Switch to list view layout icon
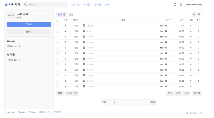214x118 pixels. pos(194,14)
